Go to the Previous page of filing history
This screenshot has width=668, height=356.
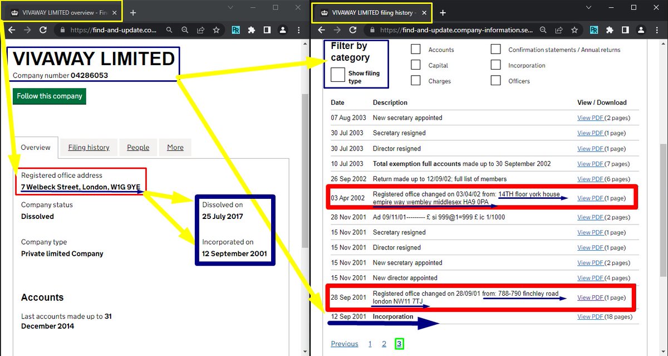click(x=345, y=344)
